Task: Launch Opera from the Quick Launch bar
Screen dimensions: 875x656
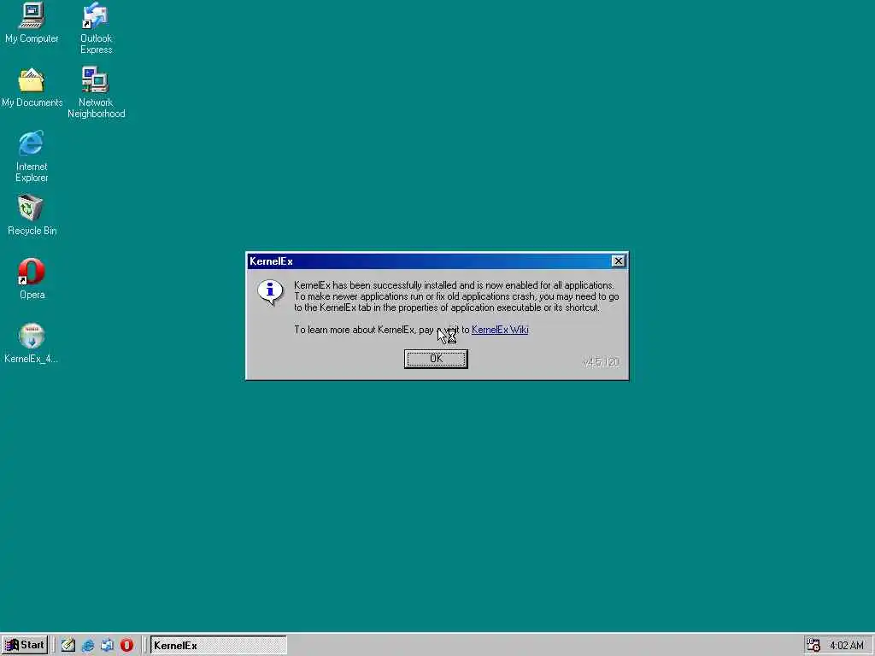Action: (126, 646)
